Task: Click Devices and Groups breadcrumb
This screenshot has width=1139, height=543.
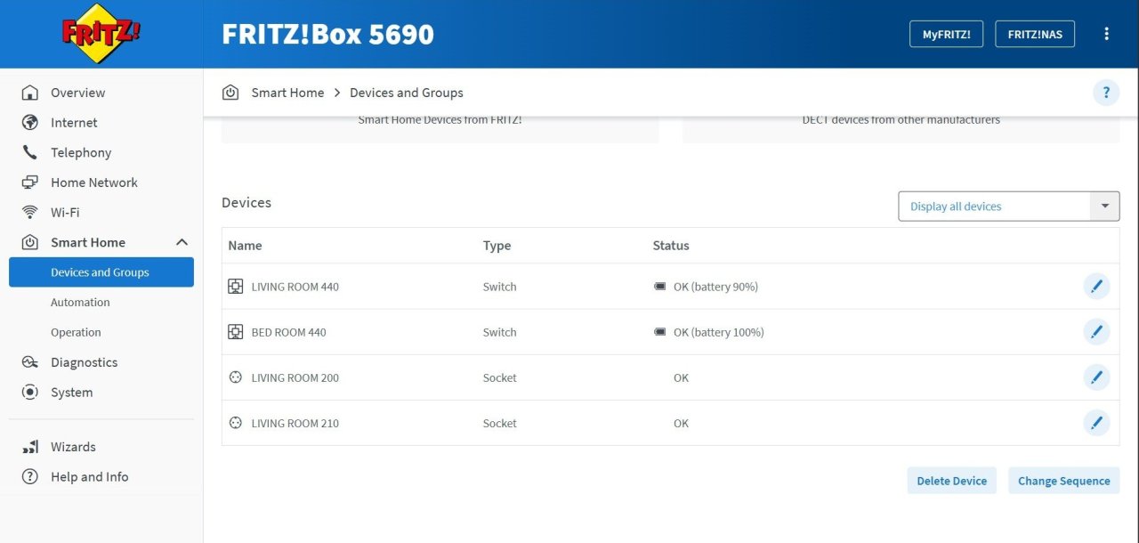Action: pyautogui.click(x=407, y=93)
